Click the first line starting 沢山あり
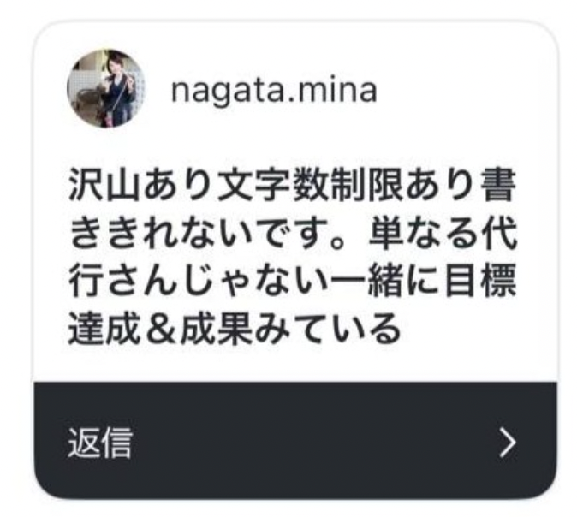This screenshot has width=577, height=517. [x=293, y=186]
